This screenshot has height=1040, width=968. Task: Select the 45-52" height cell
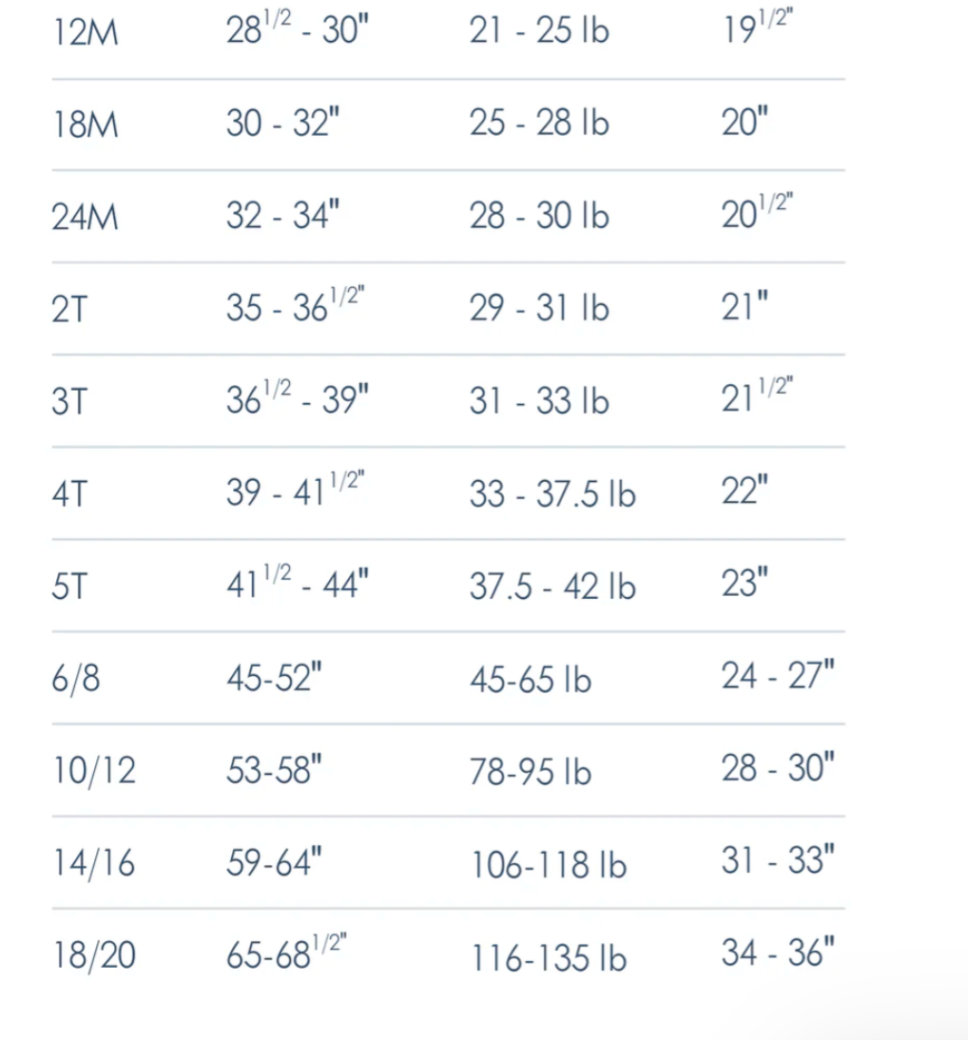(274, 678)
